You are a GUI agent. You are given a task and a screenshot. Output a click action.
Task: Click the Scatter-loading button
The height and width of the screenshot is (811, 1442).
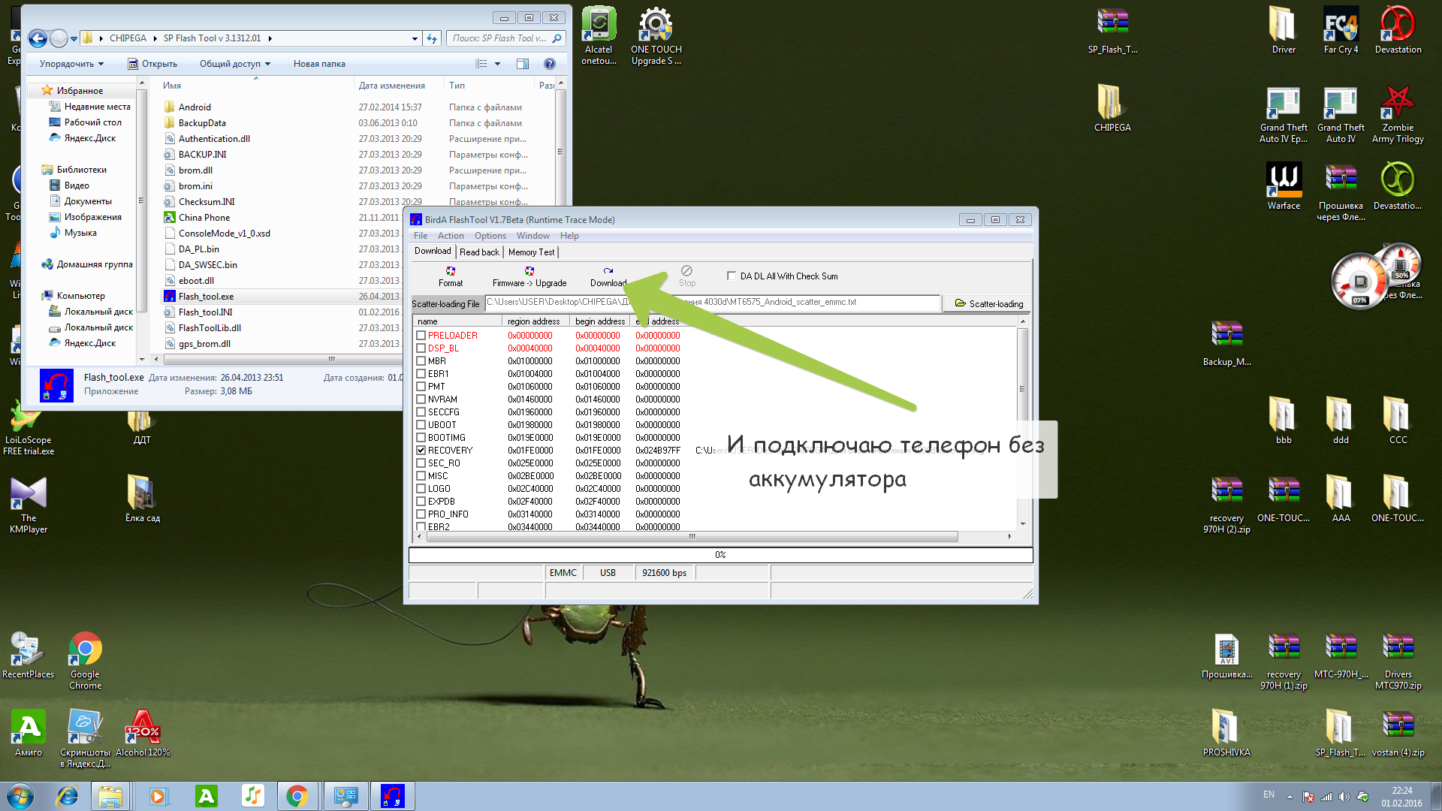tap(988, 303)
